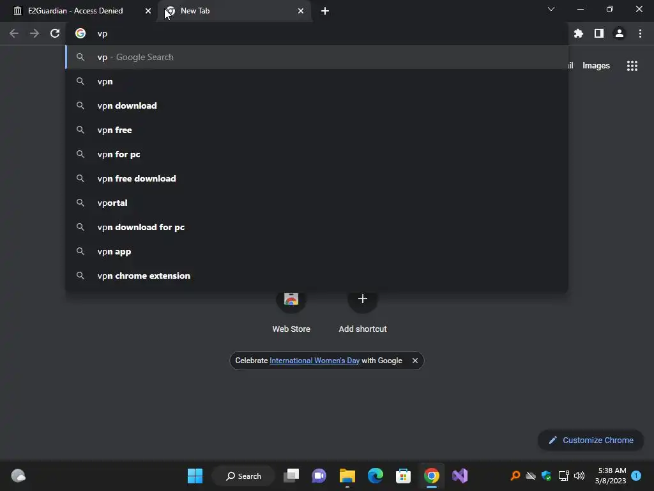
Task: Choose the 'vpn free' suggestion
Action: click(x=317, y=130)
